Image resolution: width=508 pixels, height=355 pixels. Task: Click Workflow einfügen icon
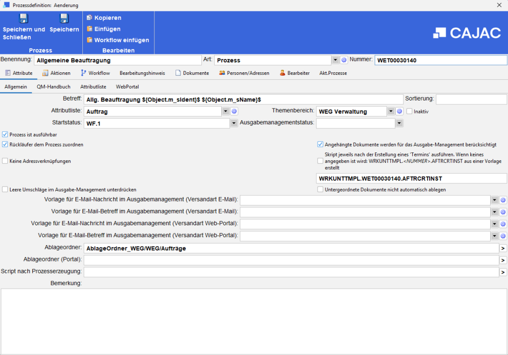click(x=89, y=40)
